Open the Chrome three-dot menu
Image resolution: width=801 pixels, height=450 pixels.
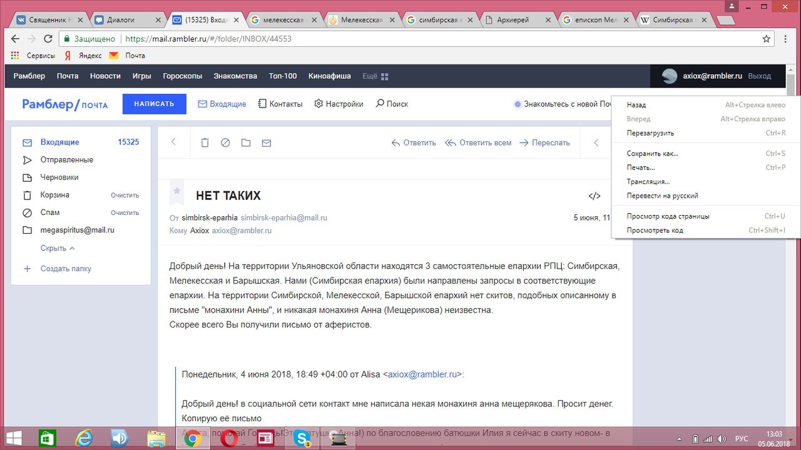(x=786, y=39)
